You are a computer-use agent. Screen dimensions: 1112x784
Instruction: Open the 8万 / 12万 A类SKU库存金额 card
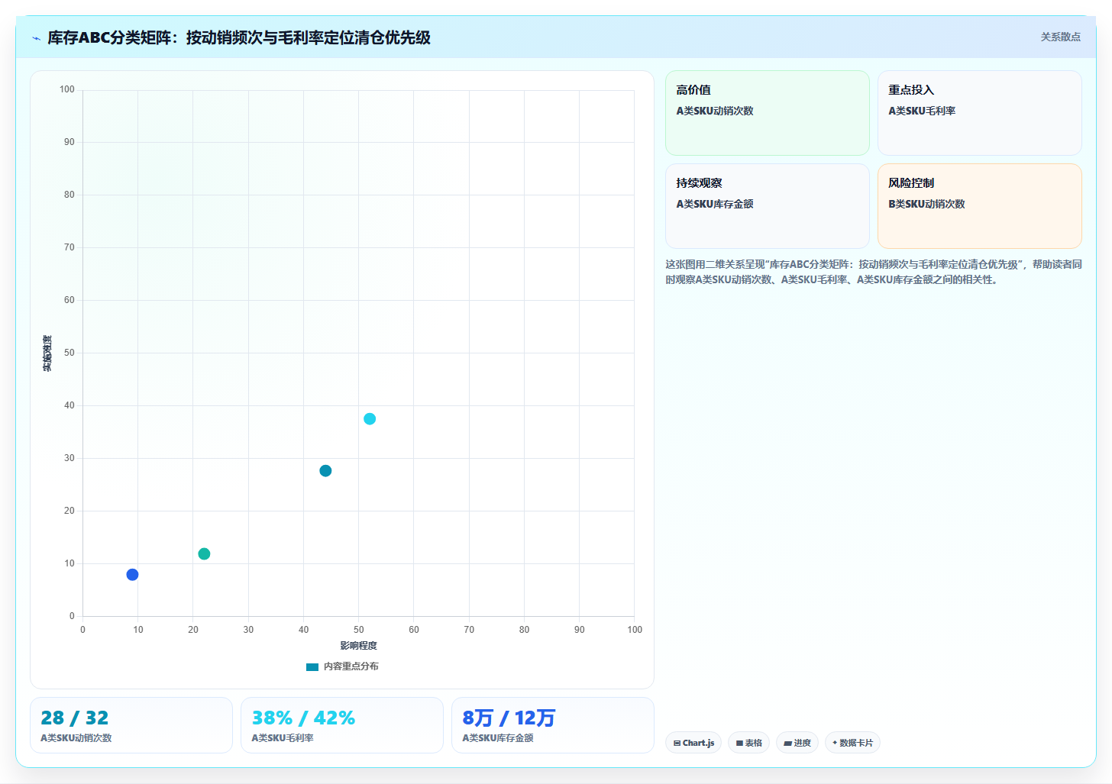point(553,725)
